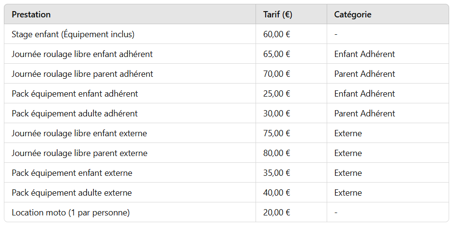Click Pack équipement adulte externe cell
Image resolution: width=453 pixels, height=228 pixels.
click(72, 193)
